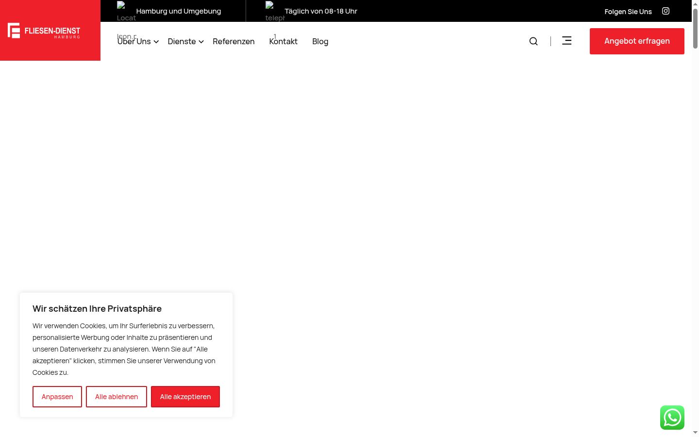699x437 pixels.
Task: Open the Referenzen menu item
Action: coord(233,41)
